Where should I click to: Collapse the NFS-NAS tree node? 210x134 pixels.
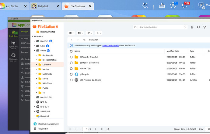(32, 37)
